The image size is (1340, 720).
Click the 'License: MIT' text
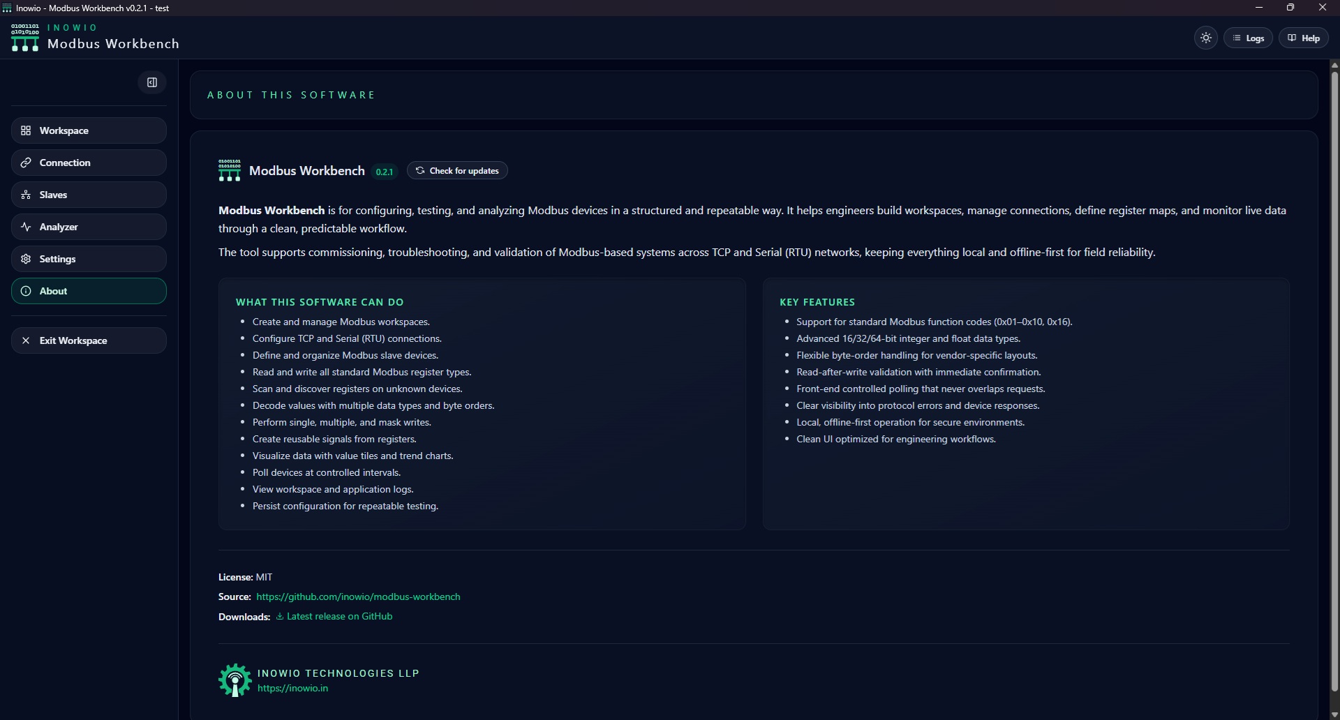[x=246, y=577]
